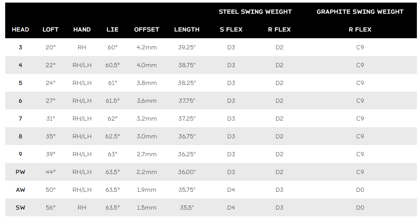Select the 7 iron head label
This screenshot has height=220, width=418.
(20, 119)
